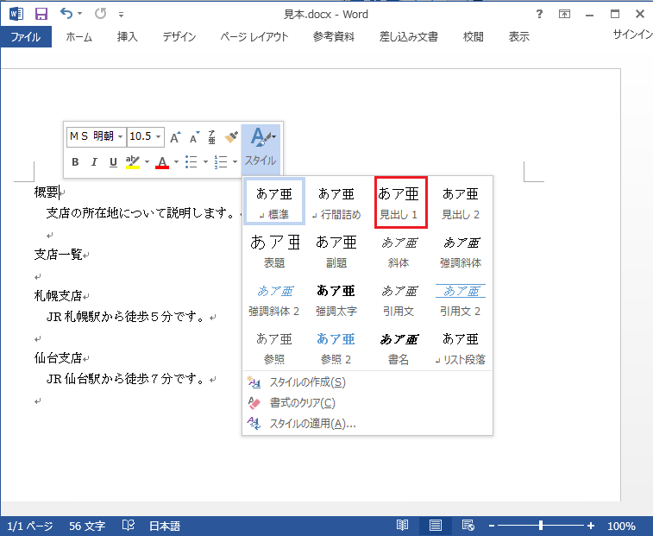653x536 pixels.
Task: Open the bullet list dropdown arrow
Action: tap(204, 161)
